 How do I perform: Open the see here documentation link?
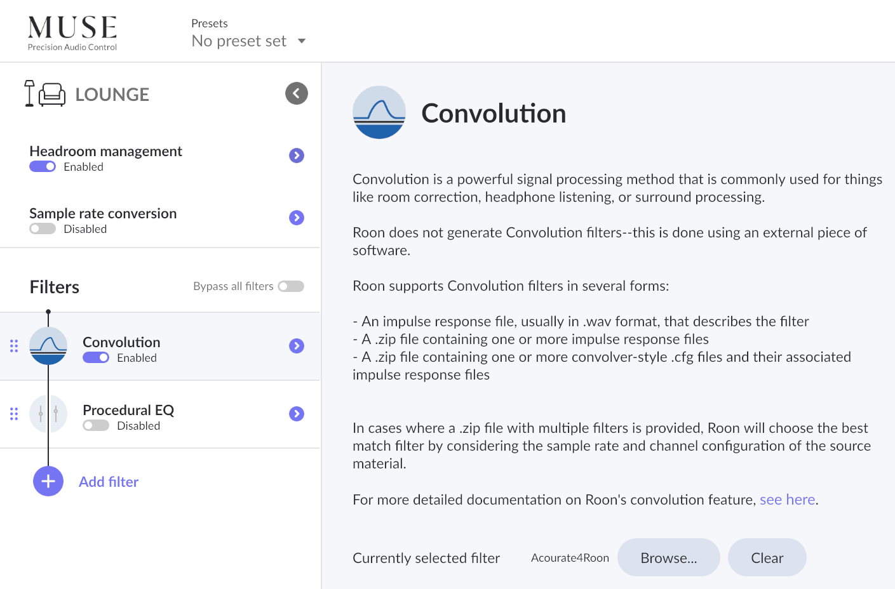pos(787,500)
